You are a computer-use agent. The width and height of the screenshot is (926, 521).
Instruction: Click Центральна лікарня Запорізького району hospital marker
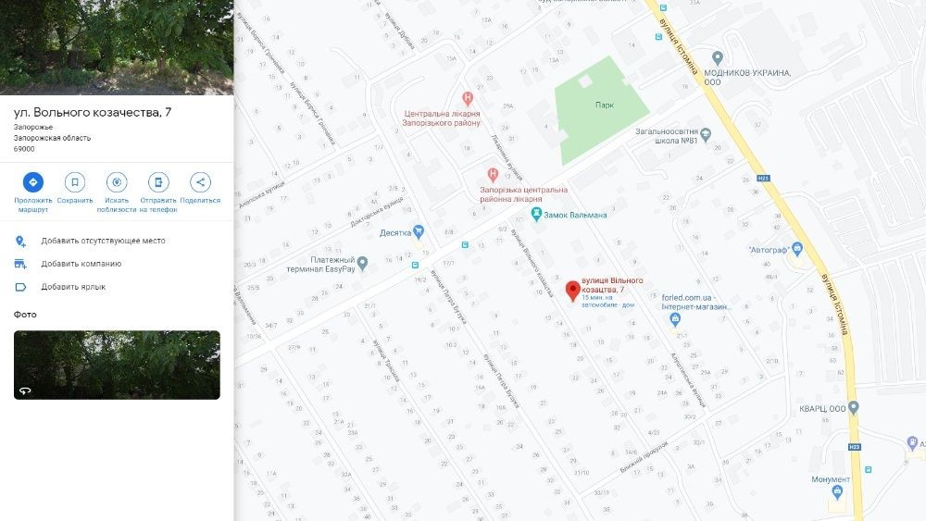468,98
